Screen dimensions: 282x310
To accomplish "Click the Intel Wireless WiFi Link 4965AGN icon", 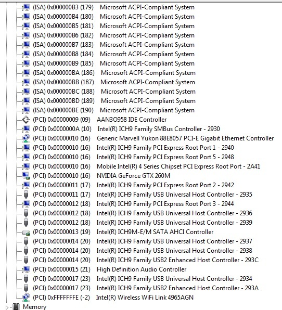I will 26,298.
